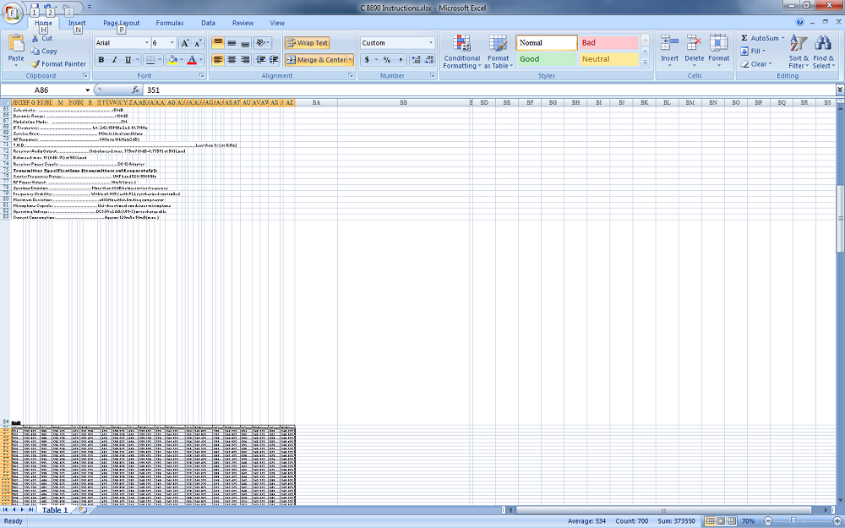Screen dimensions: 845x528
Task: Set Top Align for cells
Action: [x=218, y=43]
